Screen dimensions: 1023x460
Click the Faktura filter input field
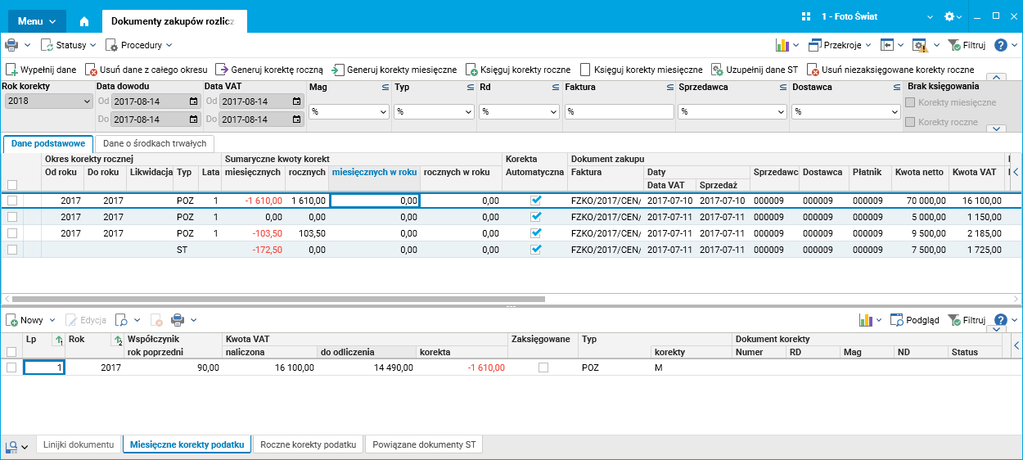[x=618, y=111]
